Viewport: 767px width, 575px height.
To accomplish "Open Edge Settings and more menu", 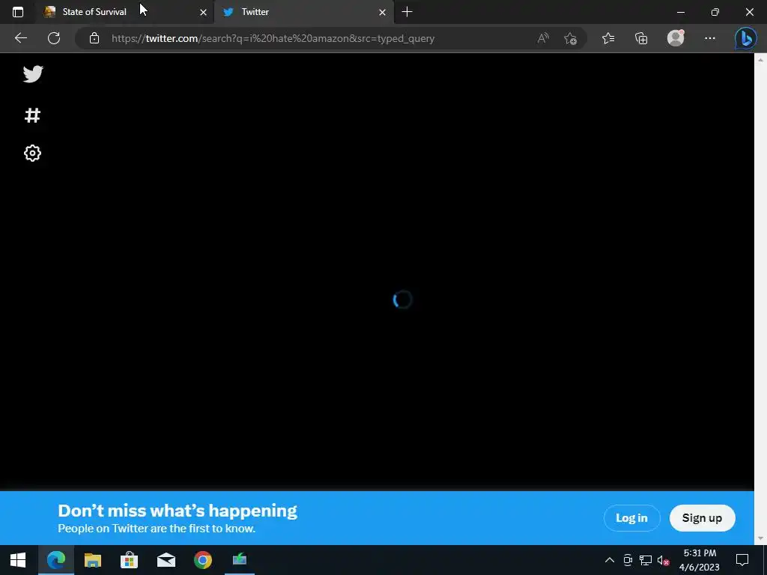I will pyautogui.click(x=710, y=38).
